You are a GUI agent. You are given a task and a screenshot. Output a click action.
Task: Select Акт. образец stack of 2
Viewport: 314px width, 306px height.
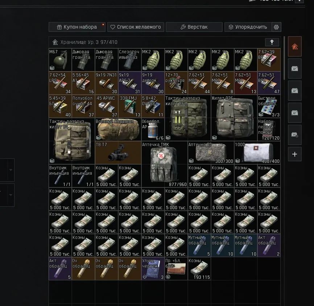point(269,245)
